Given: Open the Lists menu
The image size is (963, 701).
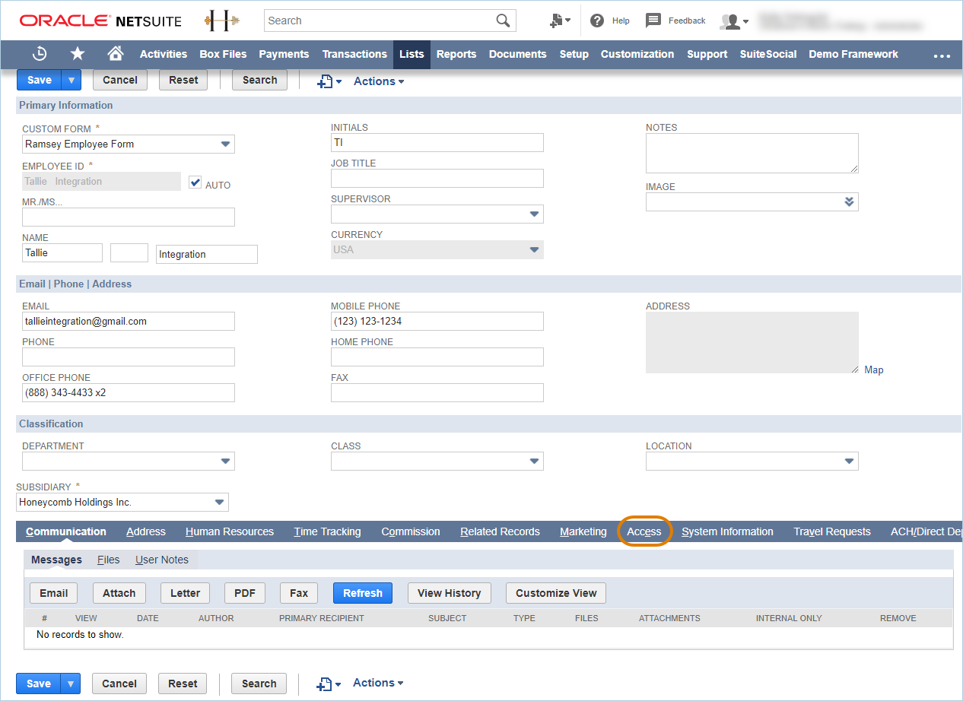Looking at the screenshot, I should click(412, 54).
